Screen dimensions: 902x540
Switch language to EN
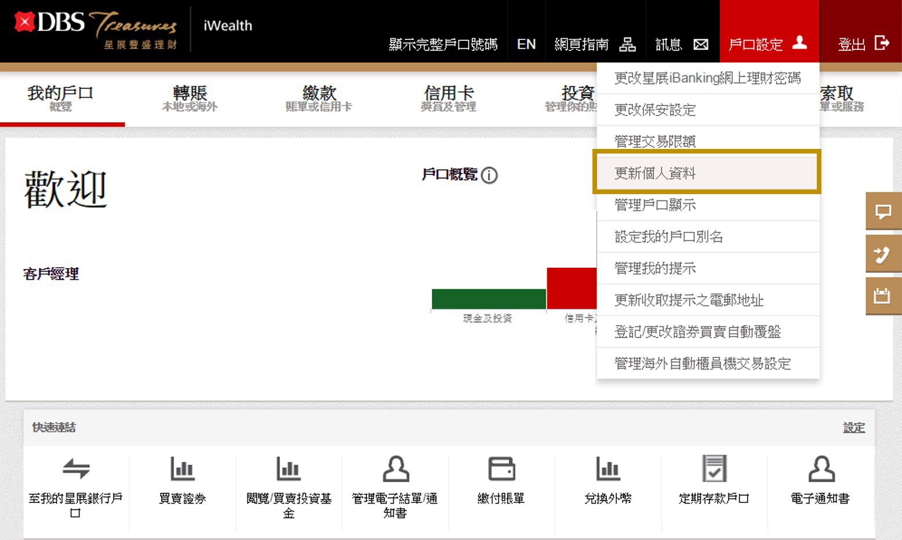coord(526,45)
